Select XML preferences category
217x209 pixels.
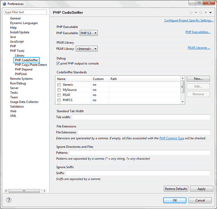tap(13, 116)
